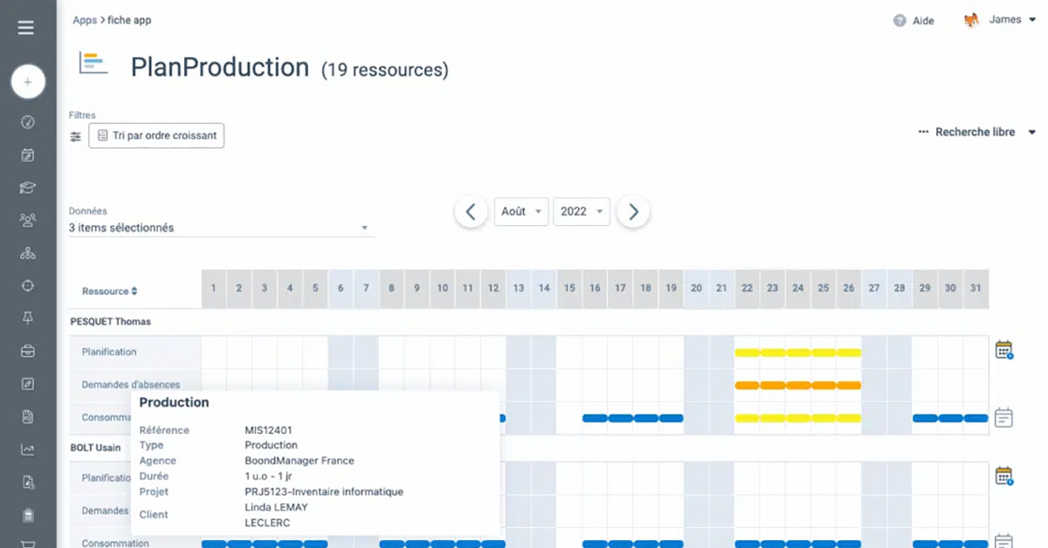Click the orange absence bar on day 22
This screenshot has width=1048, height=548.
point(748,385)
